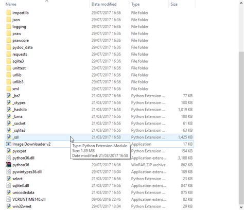244x210 pixels.
Task: Click the 1,019 KB size value
Action: click(x=185, y=110)
